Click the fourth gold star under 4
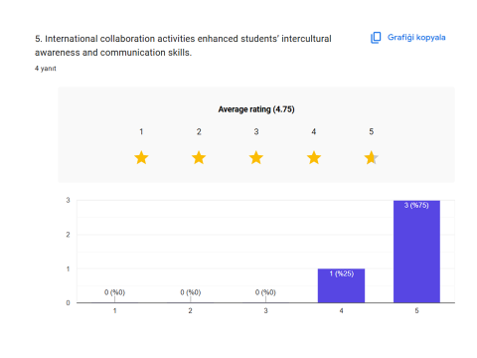 click(x=314, y=157)
